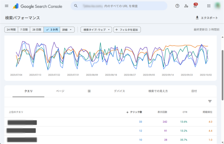Viewport: 224px width, 144px height.
Task: Expand the 詳細 date dropdown
Action: [67, 30]
